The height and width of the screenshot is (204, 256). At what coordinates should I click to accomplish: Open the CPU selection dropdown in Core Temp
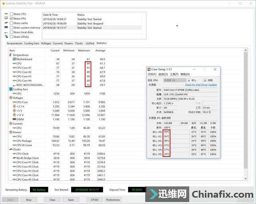(x=175, y=80)
